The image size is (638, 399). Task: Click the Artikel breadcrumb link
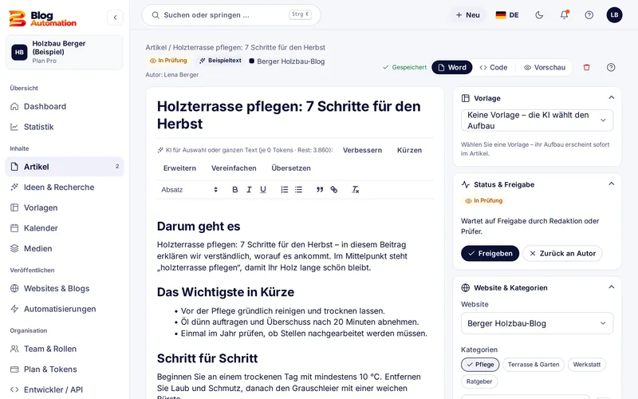(x=156, y=47)
